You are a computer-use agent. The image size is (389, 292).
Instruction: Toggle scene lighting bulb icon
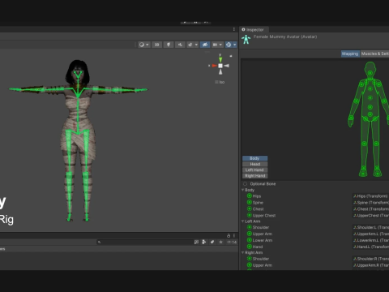click(x=169, y=45)
